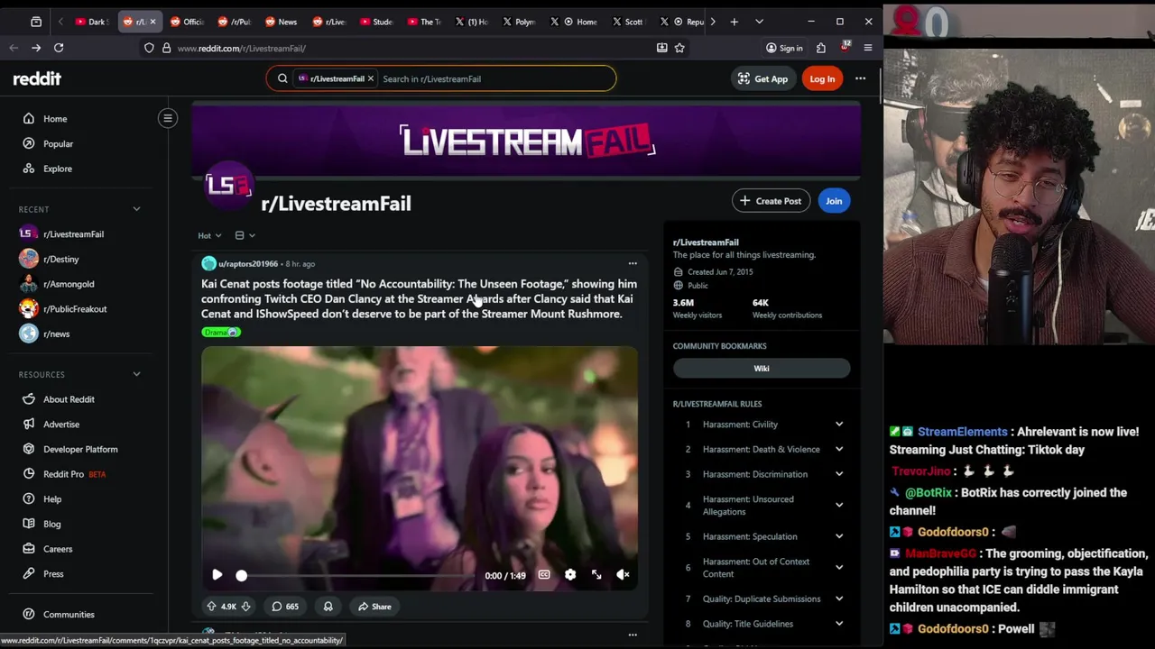The image size is (1155, 649).
Task: Open the browser extensions puzzle icon
Action: (821, 48)
